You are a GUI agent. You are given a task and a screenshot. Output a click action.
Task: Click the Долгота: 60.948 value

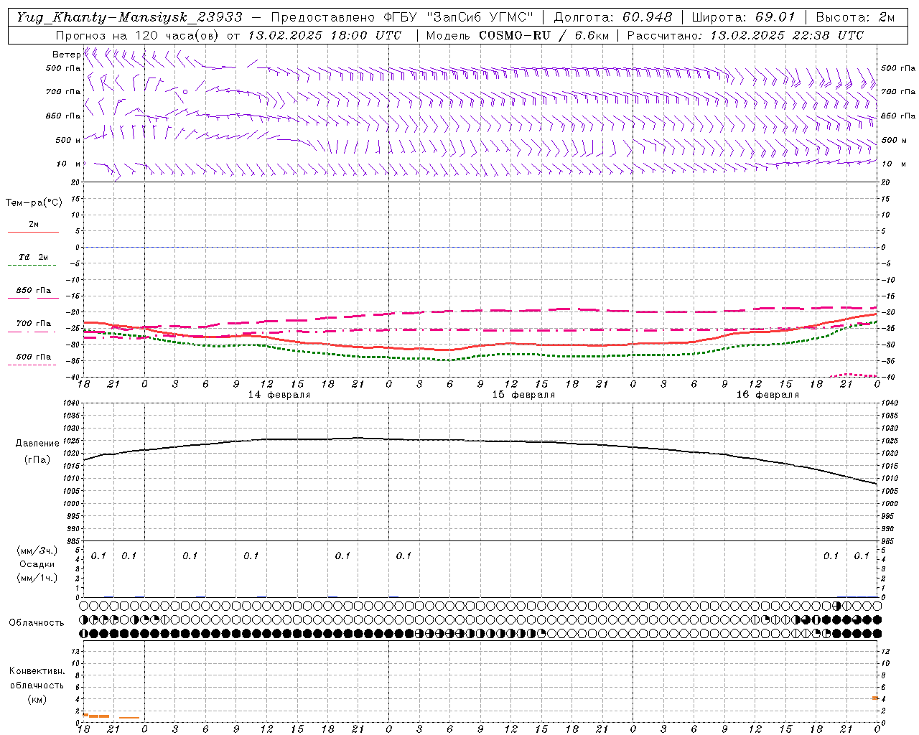(x=613, y=17)
